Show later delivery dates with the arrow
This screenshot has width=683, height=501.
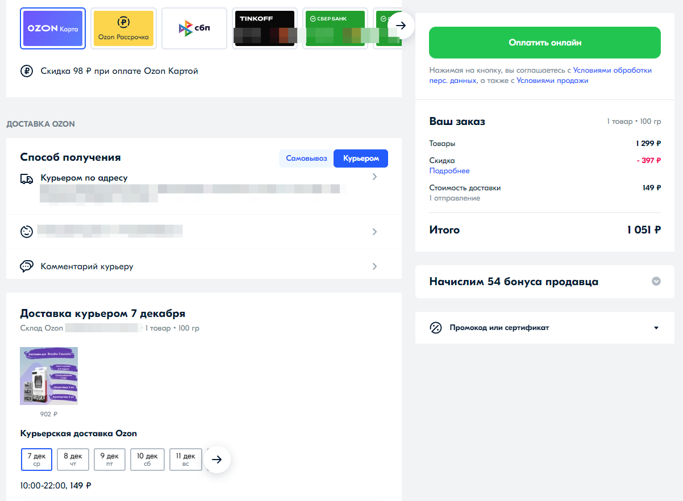(216, 459)
